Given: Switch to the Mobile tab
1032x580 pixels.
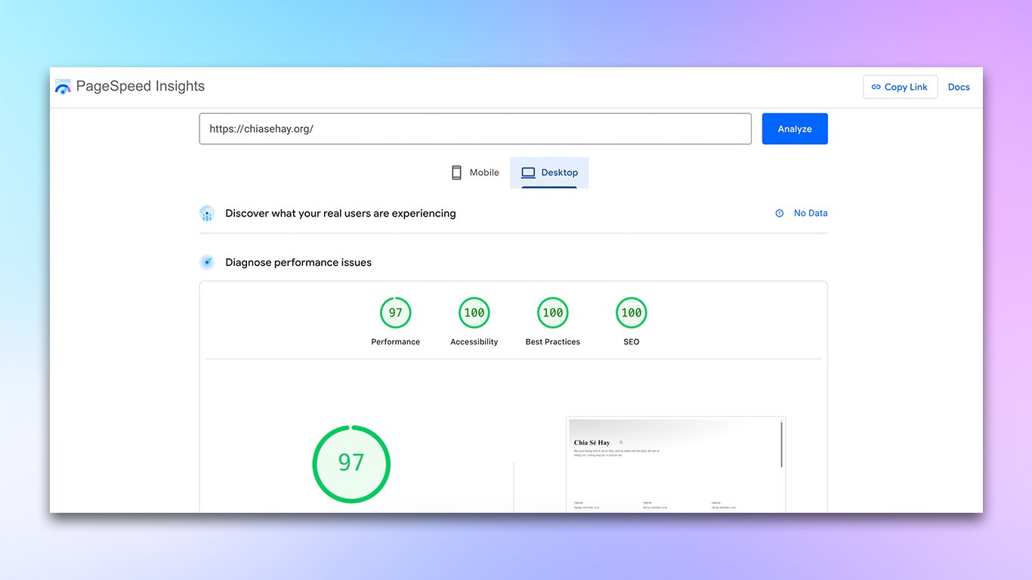Looking at the screenshot, I should [474, 172].
